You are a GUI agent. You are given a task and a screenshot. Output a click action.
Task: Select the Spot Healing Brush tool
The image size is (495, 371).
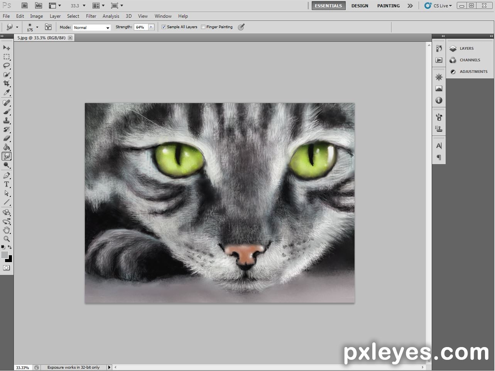pos(7,103)
